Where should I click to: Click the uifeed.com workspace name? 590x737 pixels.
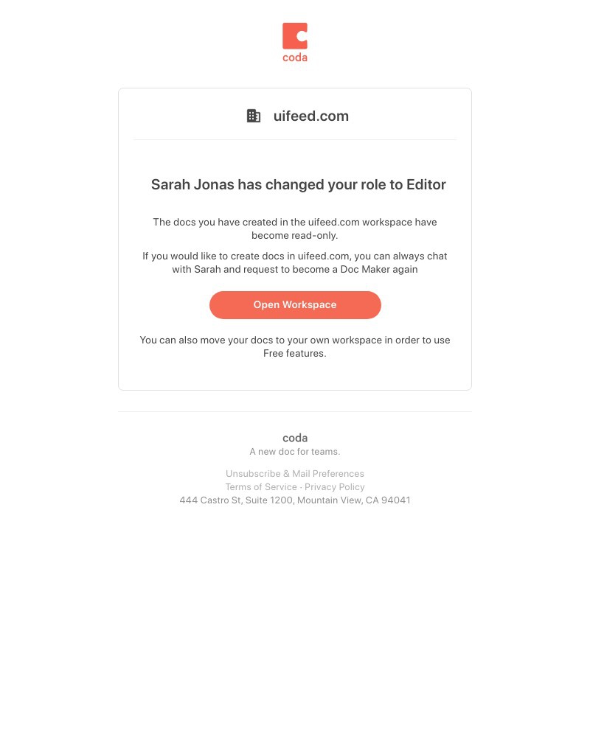(310, 116)
